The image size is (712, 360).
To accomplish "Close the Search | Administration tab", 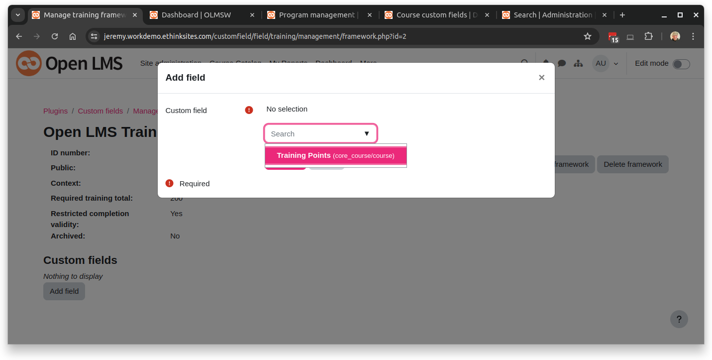I will click(605, 15).
